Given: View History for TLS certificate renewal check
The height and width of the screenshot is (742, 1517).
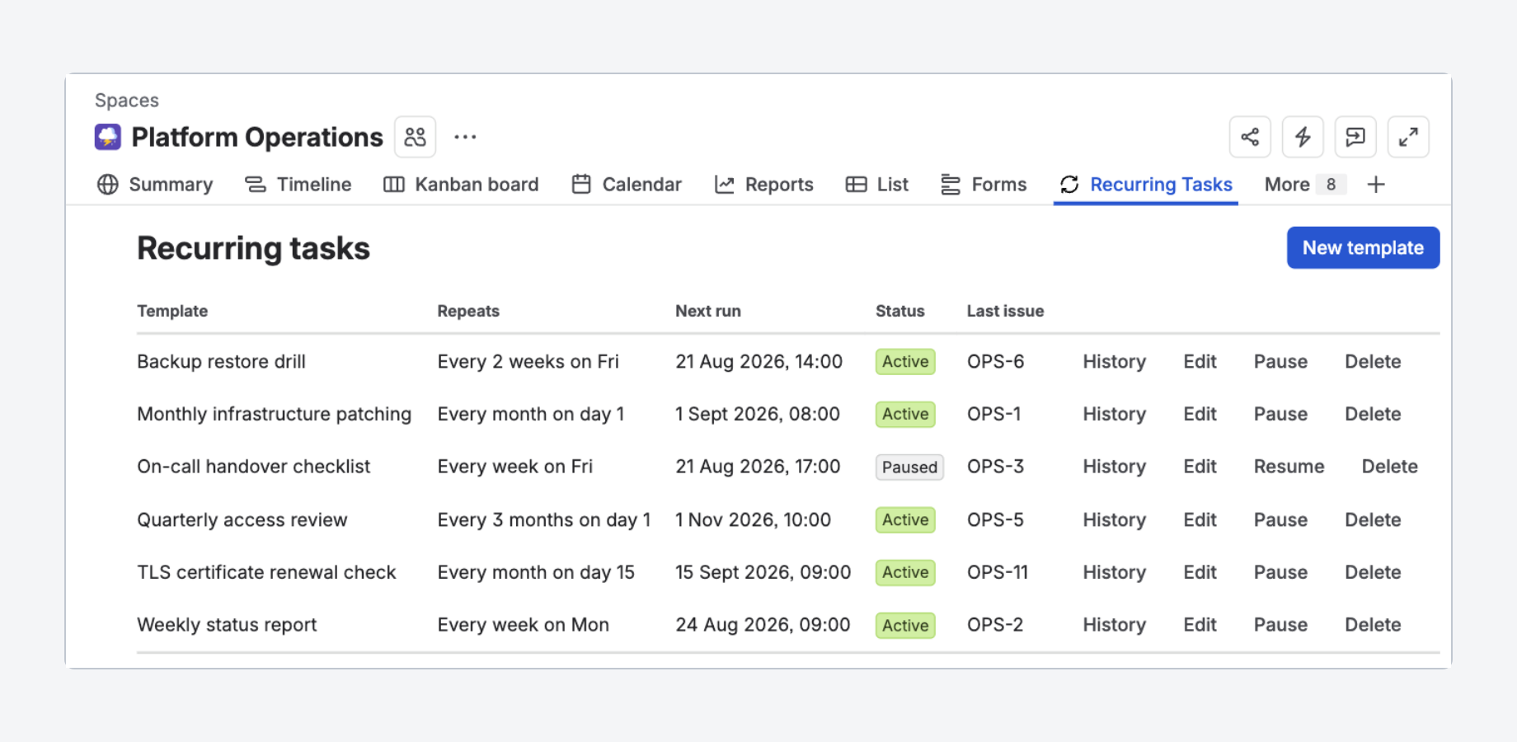Looking at the screenshot, I should 1115,572.
